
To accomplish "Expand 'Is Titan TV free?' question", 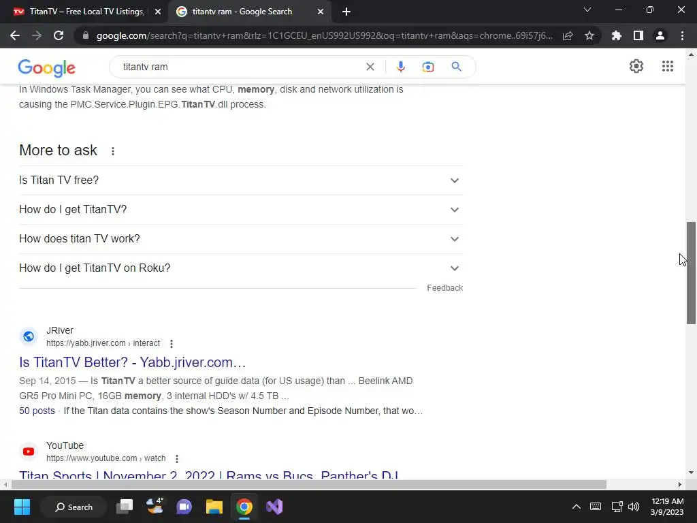I will (240, 180).
